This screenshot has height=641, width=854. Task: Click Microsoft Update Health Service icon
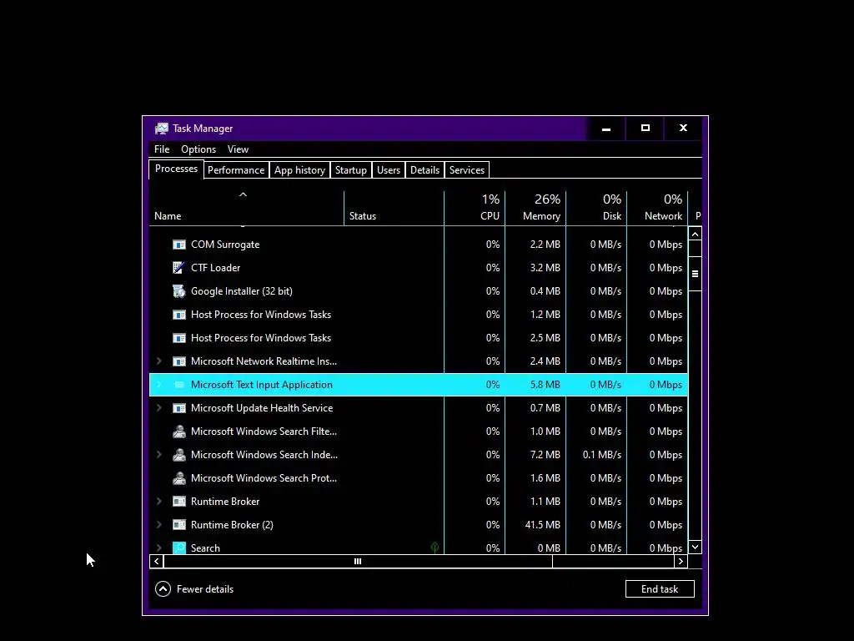[178, 408]
